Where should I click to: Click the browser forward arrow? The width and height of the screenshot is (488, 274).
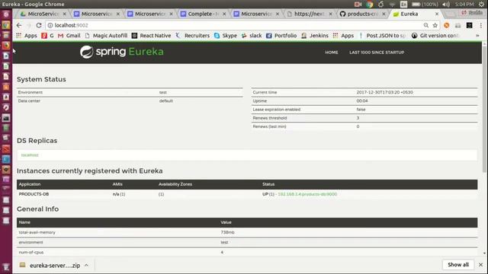29,25
